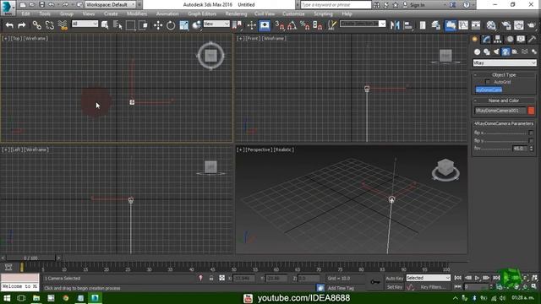The image size is (541, 304).
Task: Select the Cameras category icon
Action: pos(505,52)
